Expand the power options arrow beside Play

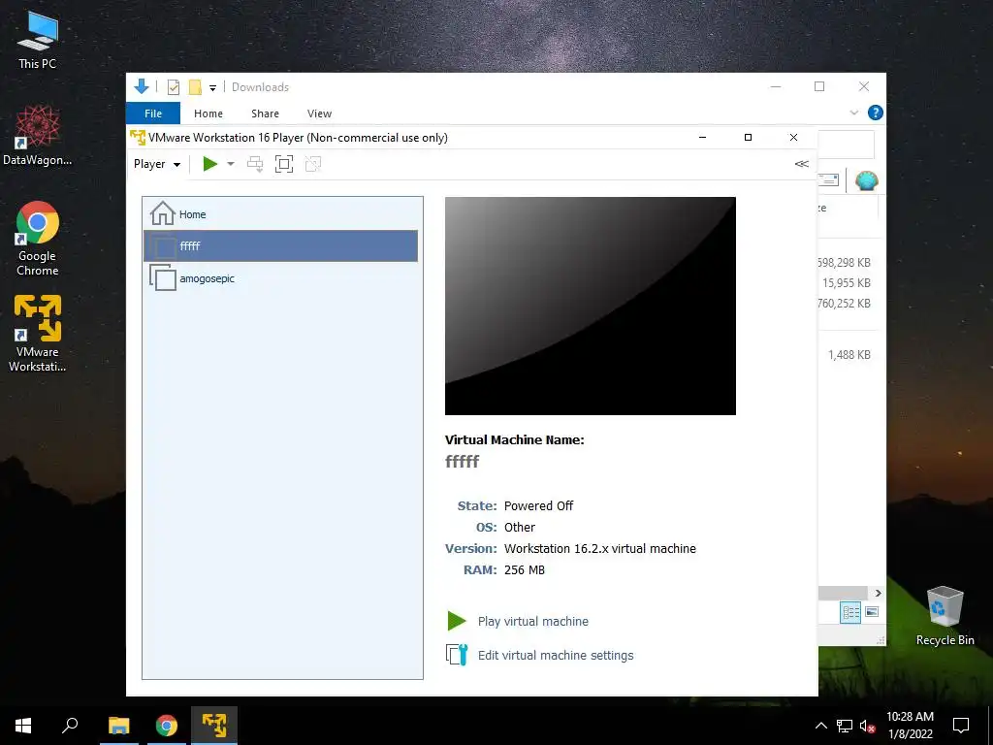click(x=231, y=164)
